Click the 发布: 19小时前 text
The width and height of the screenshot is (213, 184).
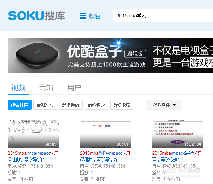point(166,179)
